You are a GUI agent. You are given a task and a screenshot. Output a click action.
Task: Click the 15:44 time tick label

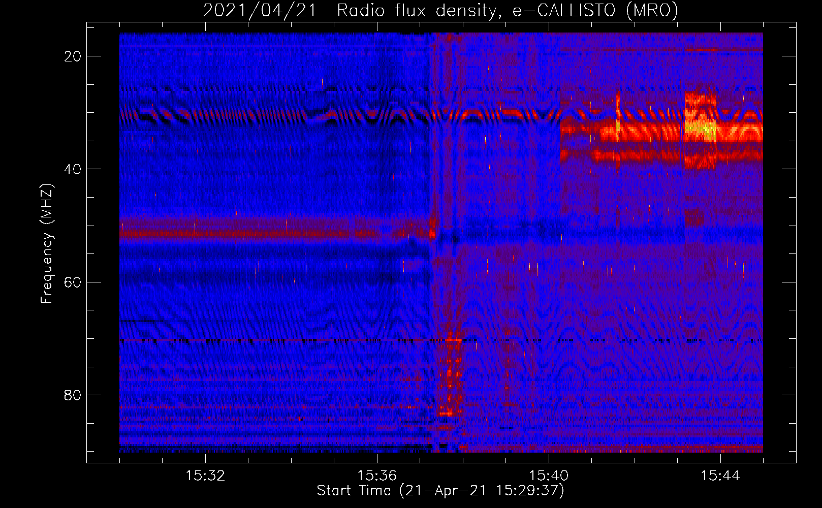pyautogui.click(x=720, y=476)
